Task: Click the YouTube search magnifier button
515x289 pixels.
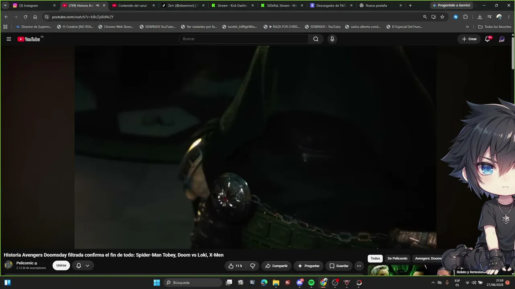Action: (316, 39)
